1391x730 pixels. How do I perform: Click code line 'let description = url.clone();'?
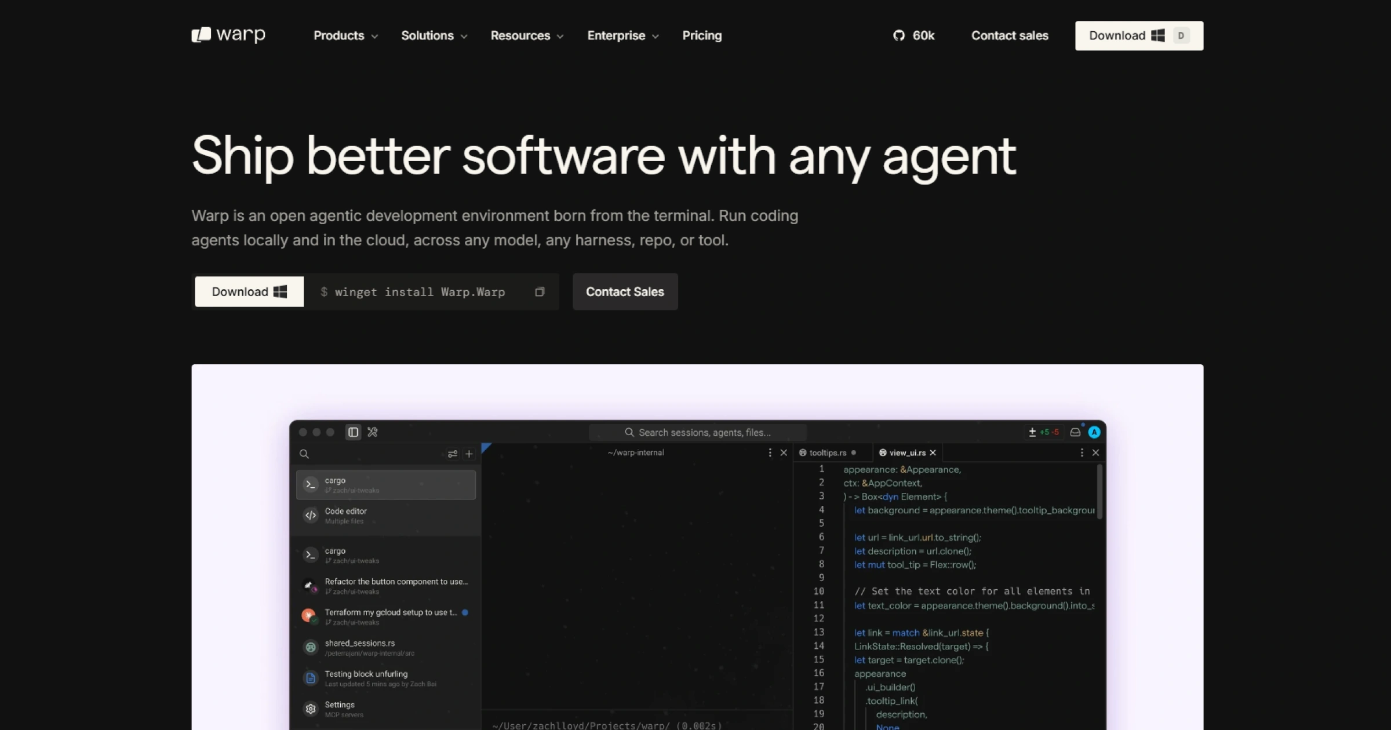point(913,551)
